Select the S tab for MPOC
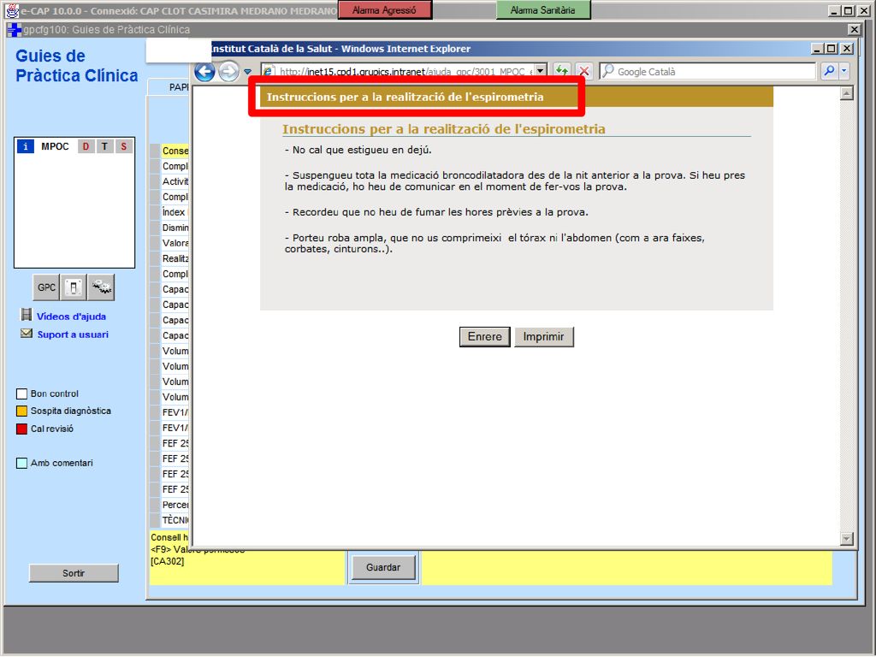Viewport: 876px width, 657px height. [x=123, y=146]
